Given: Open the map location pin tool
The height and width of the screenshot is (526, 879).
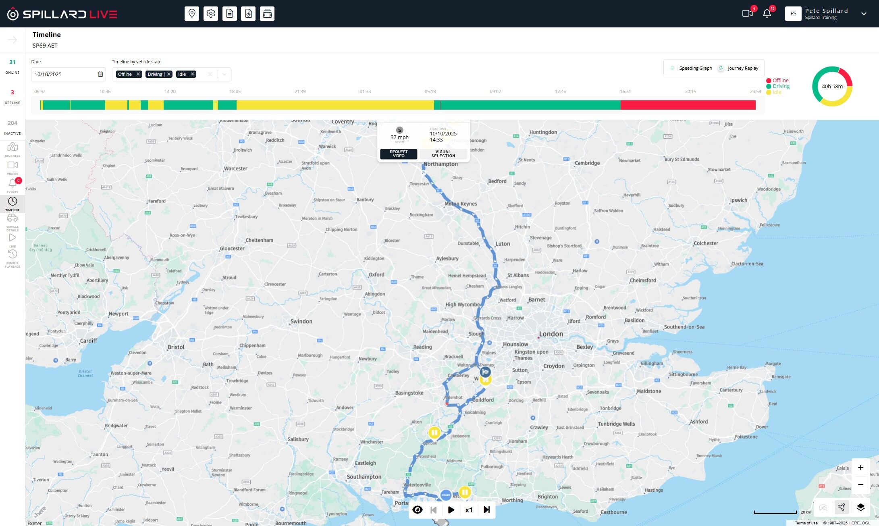Looking at the screenshot, I should [192, 14].
